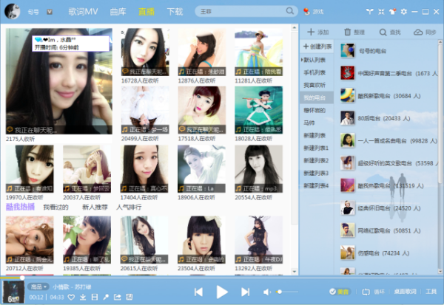Open the stream with 16728人在收听
The width and height of the screenshot is (444, 305).
click(145, 52)
